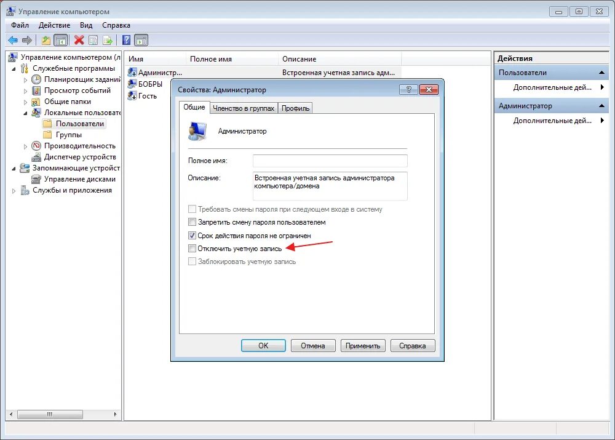Click the Управление компьютером root icon

12,57
